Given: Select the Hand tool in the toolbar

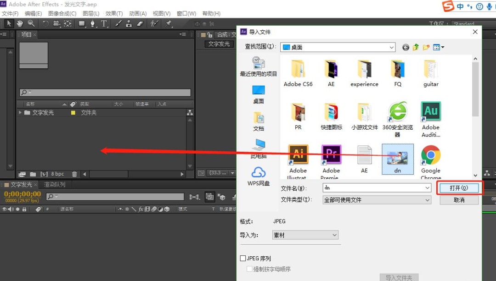Looking at the screenshot, I should pos(20,23).
